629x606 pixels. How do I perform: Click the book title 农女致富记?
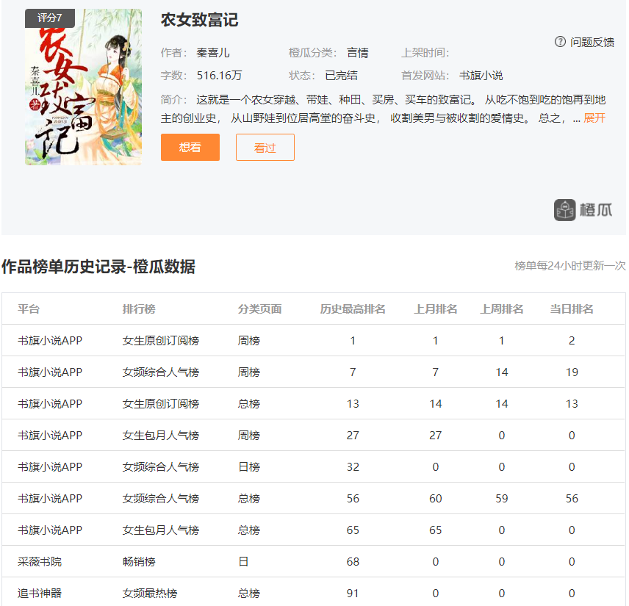tap(199, 20)
